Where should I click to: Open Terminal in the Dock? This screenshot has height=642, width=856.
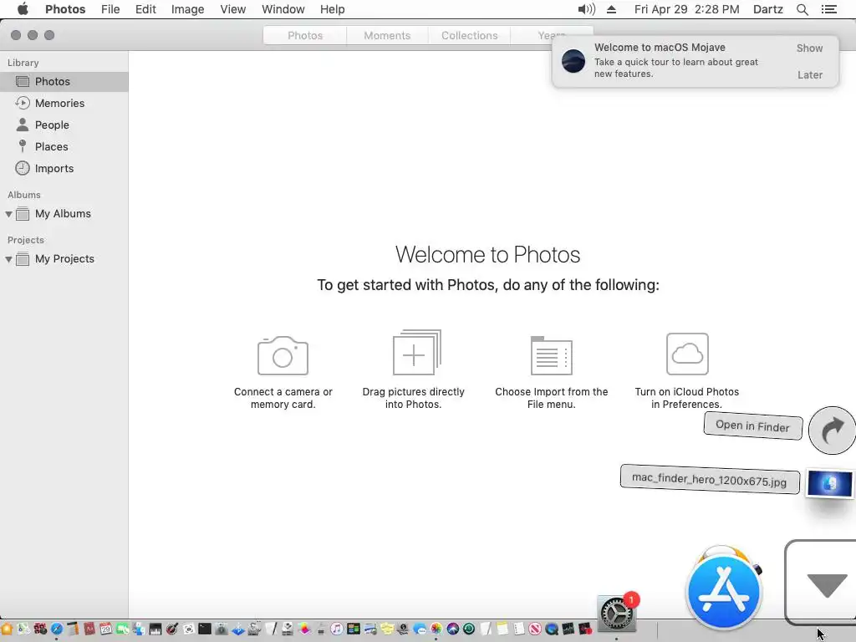click(205, 629)
